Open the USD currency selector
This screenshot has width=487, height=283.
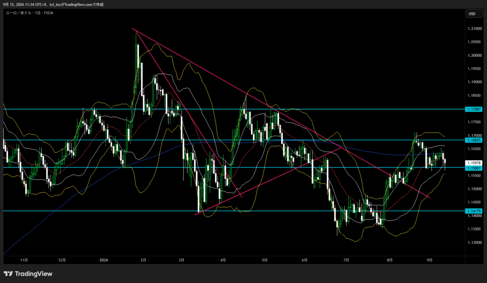[474, 14]
